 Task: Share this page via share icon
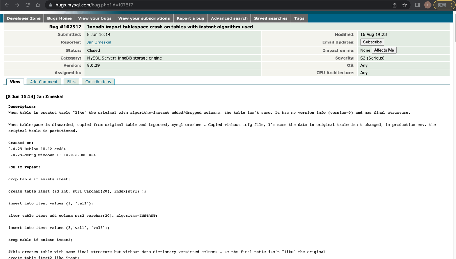(395, 5)
